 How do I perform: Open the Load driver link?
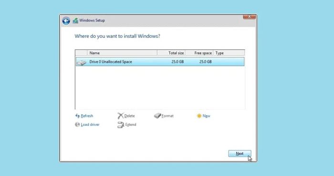click(90, 124)
